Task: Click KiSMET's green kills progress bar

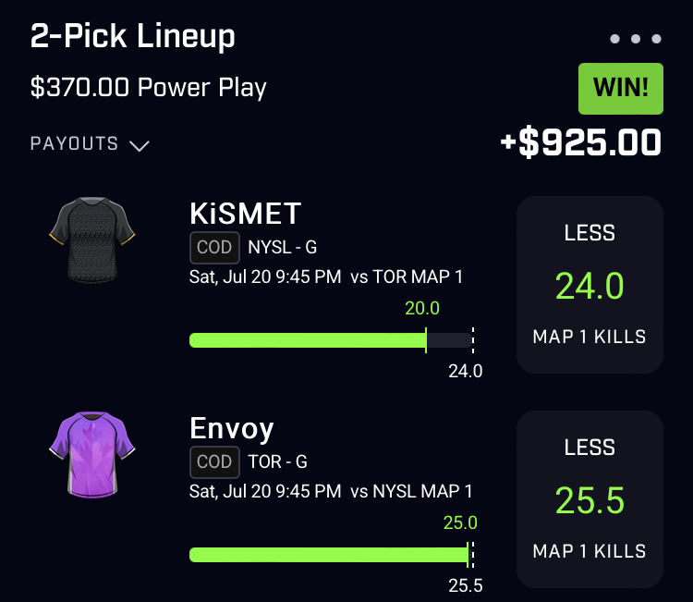Action: (x=308, y=340)
